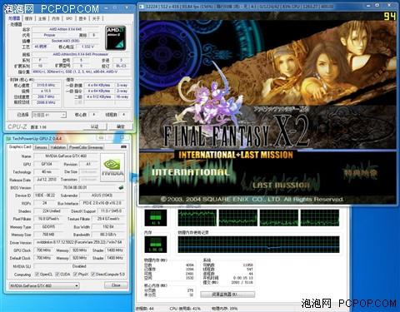The image size is (400, 312).
Task: Toggle the OpenCL checkbox
Action: 37,275
